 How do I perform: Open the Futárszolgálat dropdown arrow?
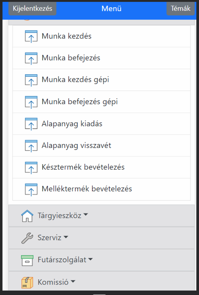(90, 259)
